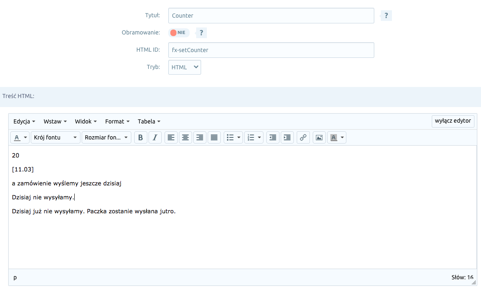This screenshot has height=290, width=481.
Task: Open the Edycja menu
Action: pyautogui.click(x=24, y=121)
